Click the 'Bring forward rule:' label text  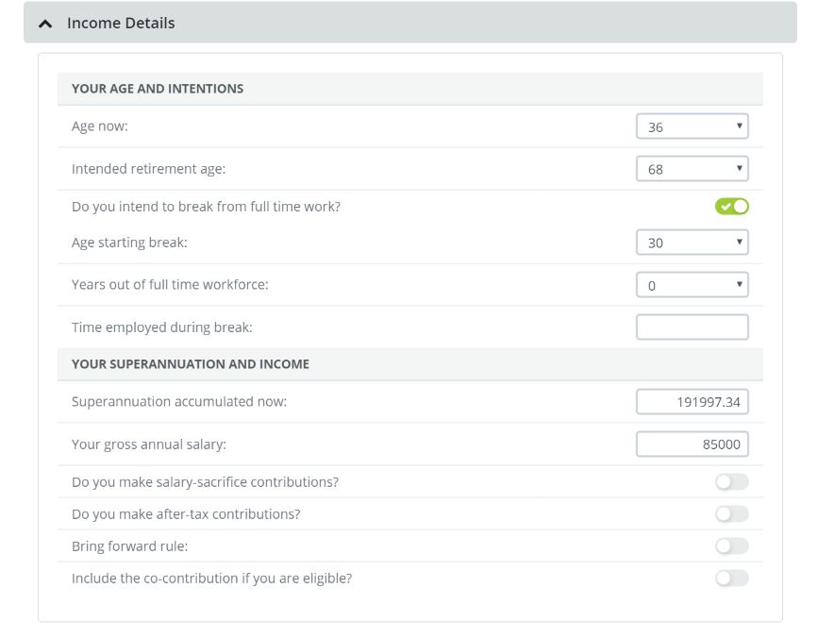click(x=130, y=546)
